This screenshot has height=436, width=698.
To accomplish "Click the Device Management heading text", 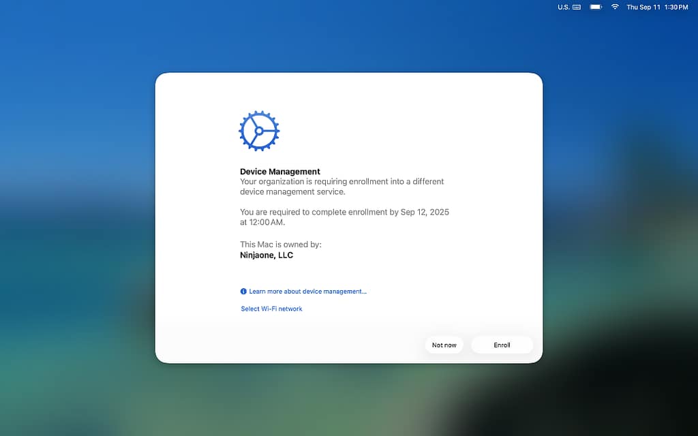I will coord(279,171).
